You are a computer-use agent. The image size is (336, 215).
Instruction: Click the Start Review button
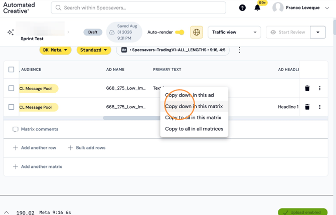pyautogui.click(x=288, y=32)
